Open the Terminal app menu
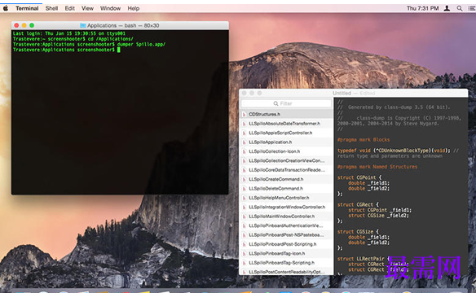This screenshot has height=293, width=476. point(27,8)
